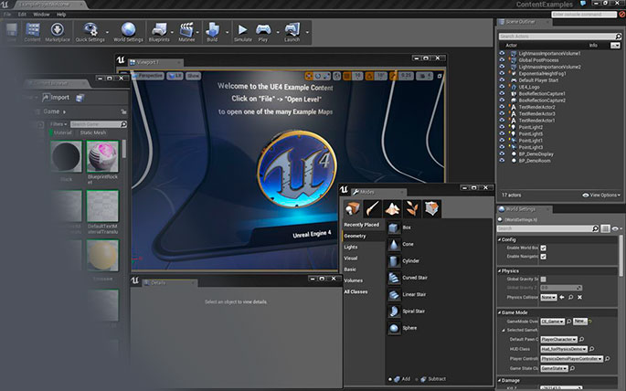Select the Add brush radio button
626x391 pixels.
pos(390,379)
